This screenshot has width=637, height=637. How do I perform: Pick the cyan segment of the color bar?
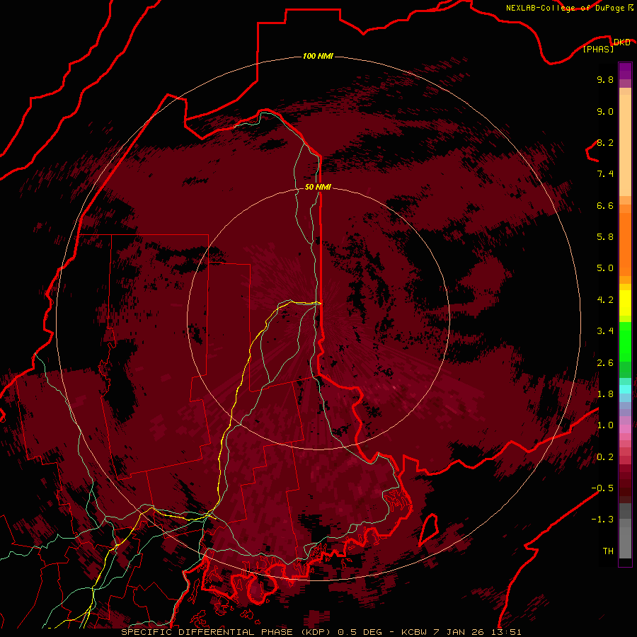point(625,389)
